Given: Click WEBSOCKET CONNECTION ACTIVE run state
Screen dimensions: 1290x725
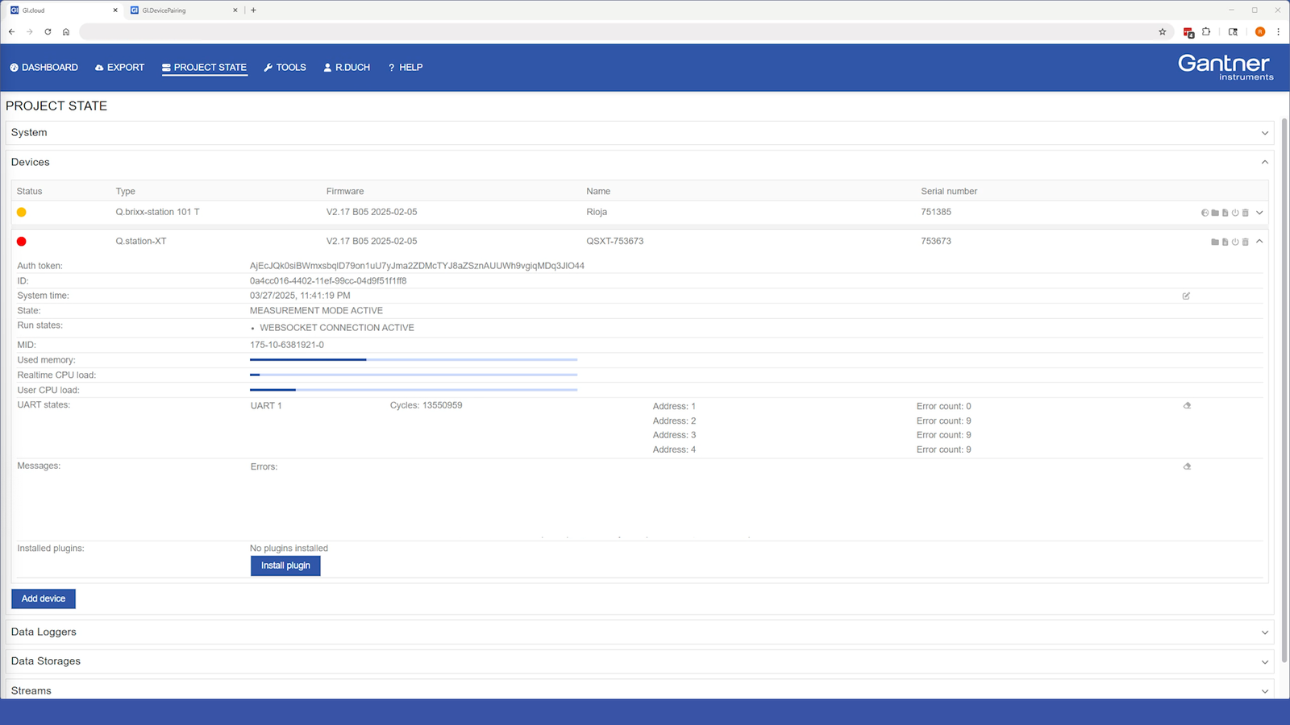Looking at the screenshot, I should click(337, 328).
